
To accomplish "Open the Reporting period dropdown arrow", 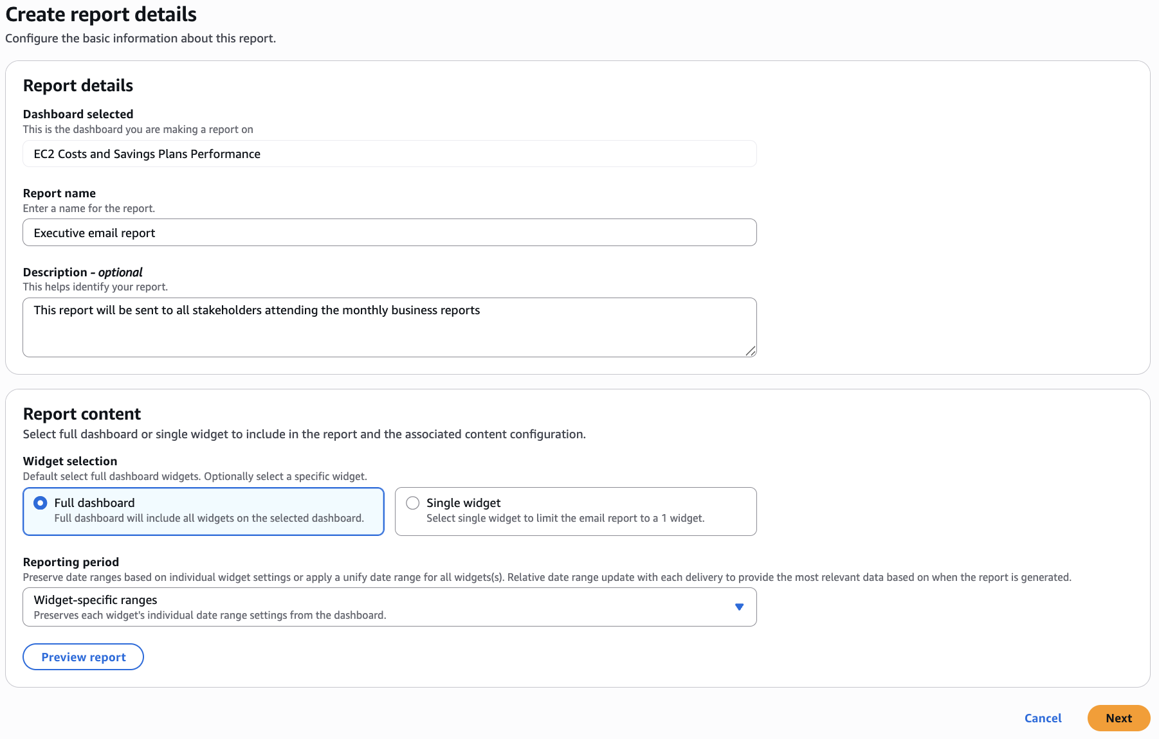I will pyautogui.click(x=740, y=606).
